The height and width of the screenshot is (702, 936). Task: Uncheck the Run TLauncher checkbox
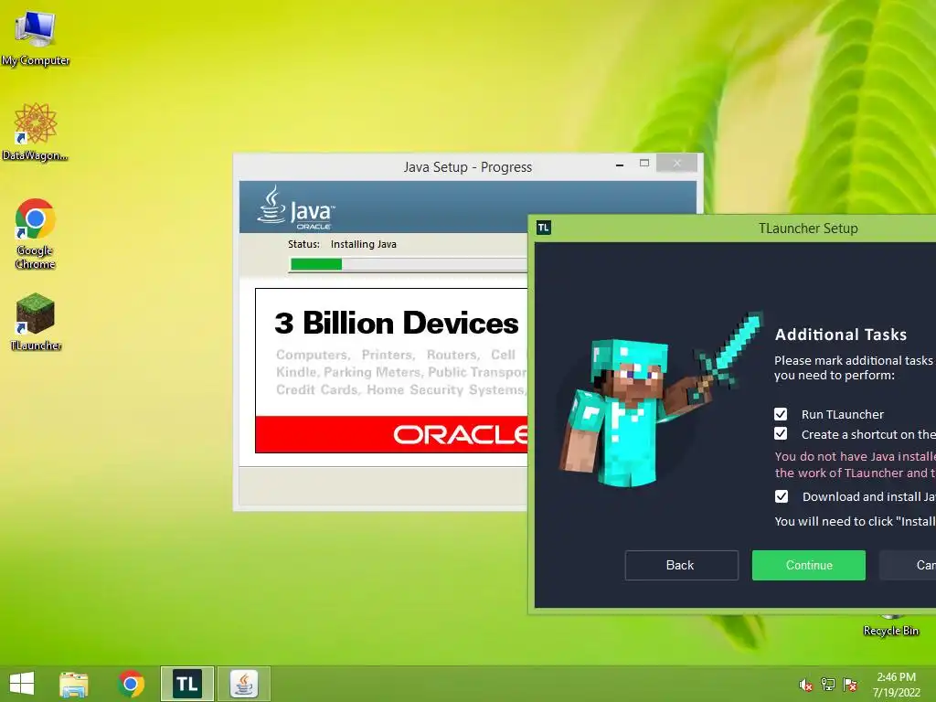pyautogui.click(x=781, y=414)
